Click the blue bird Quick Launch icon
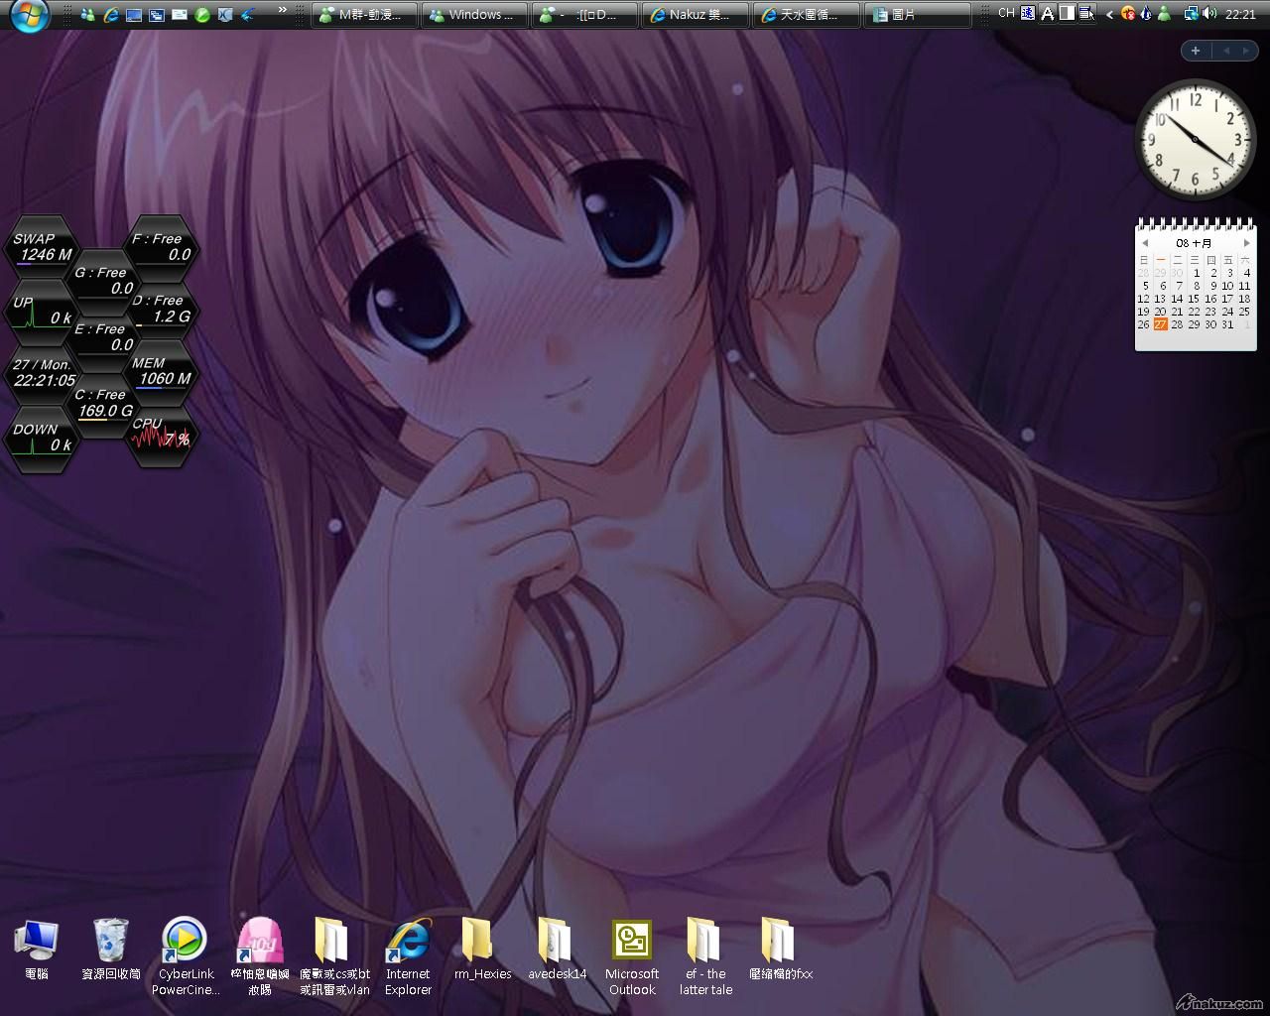Image resolution: width=1270 pixels, height=1016 pixels. pos(248,14)
